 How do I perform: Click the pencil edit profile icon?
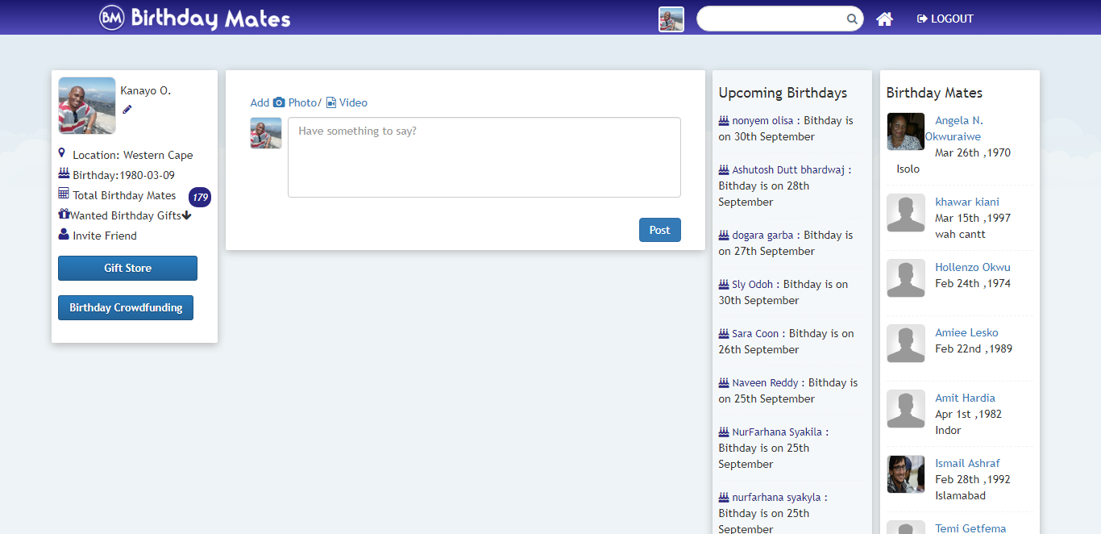pos(127,110)
